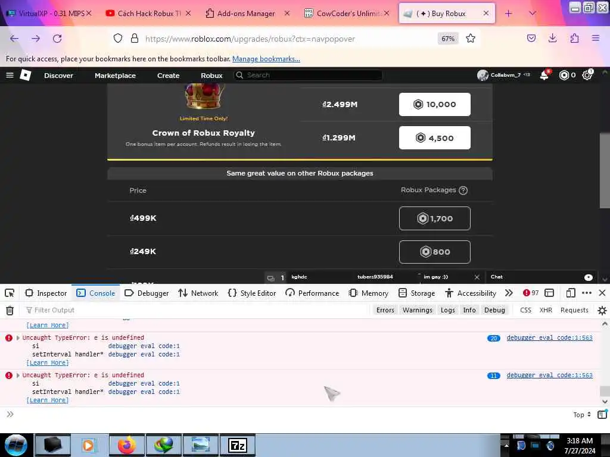The width and height of the screenshot is (610, 457).
Task: Open Console settings gear
Action: (602, 310)
